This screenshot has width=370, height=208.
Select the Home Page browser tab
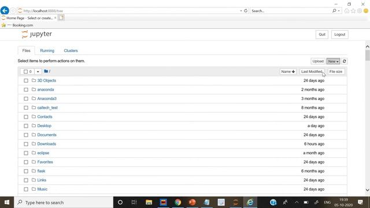coord(29,18)
